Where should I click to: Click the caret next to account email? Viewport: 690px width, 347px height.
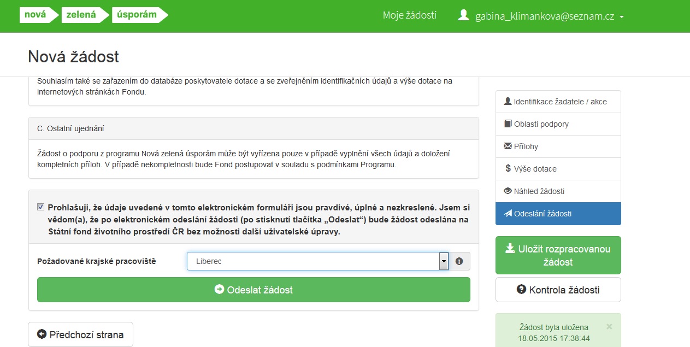[x=622, y=17]
